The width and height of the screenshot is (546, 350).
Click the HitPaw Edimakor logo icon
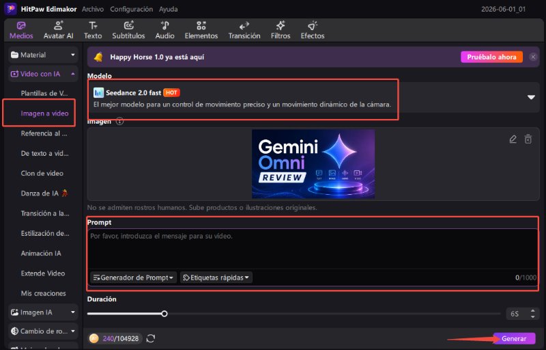click(10, 9)
